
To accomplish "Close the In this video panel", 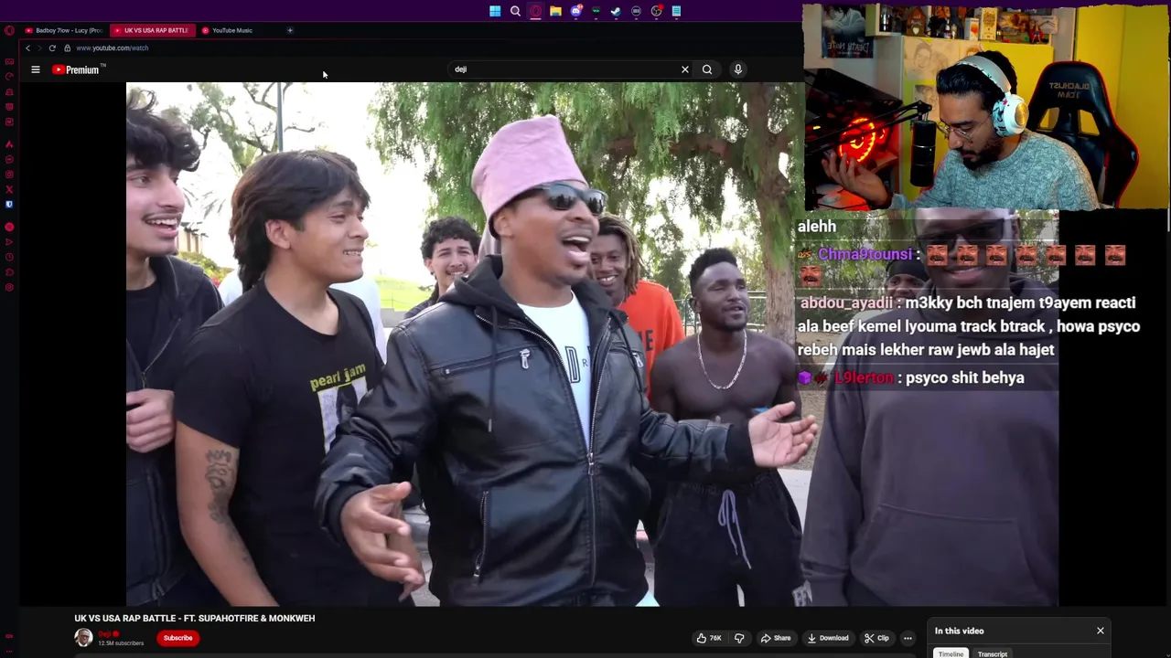I will pyautogui.click(x=1101, y=631).
